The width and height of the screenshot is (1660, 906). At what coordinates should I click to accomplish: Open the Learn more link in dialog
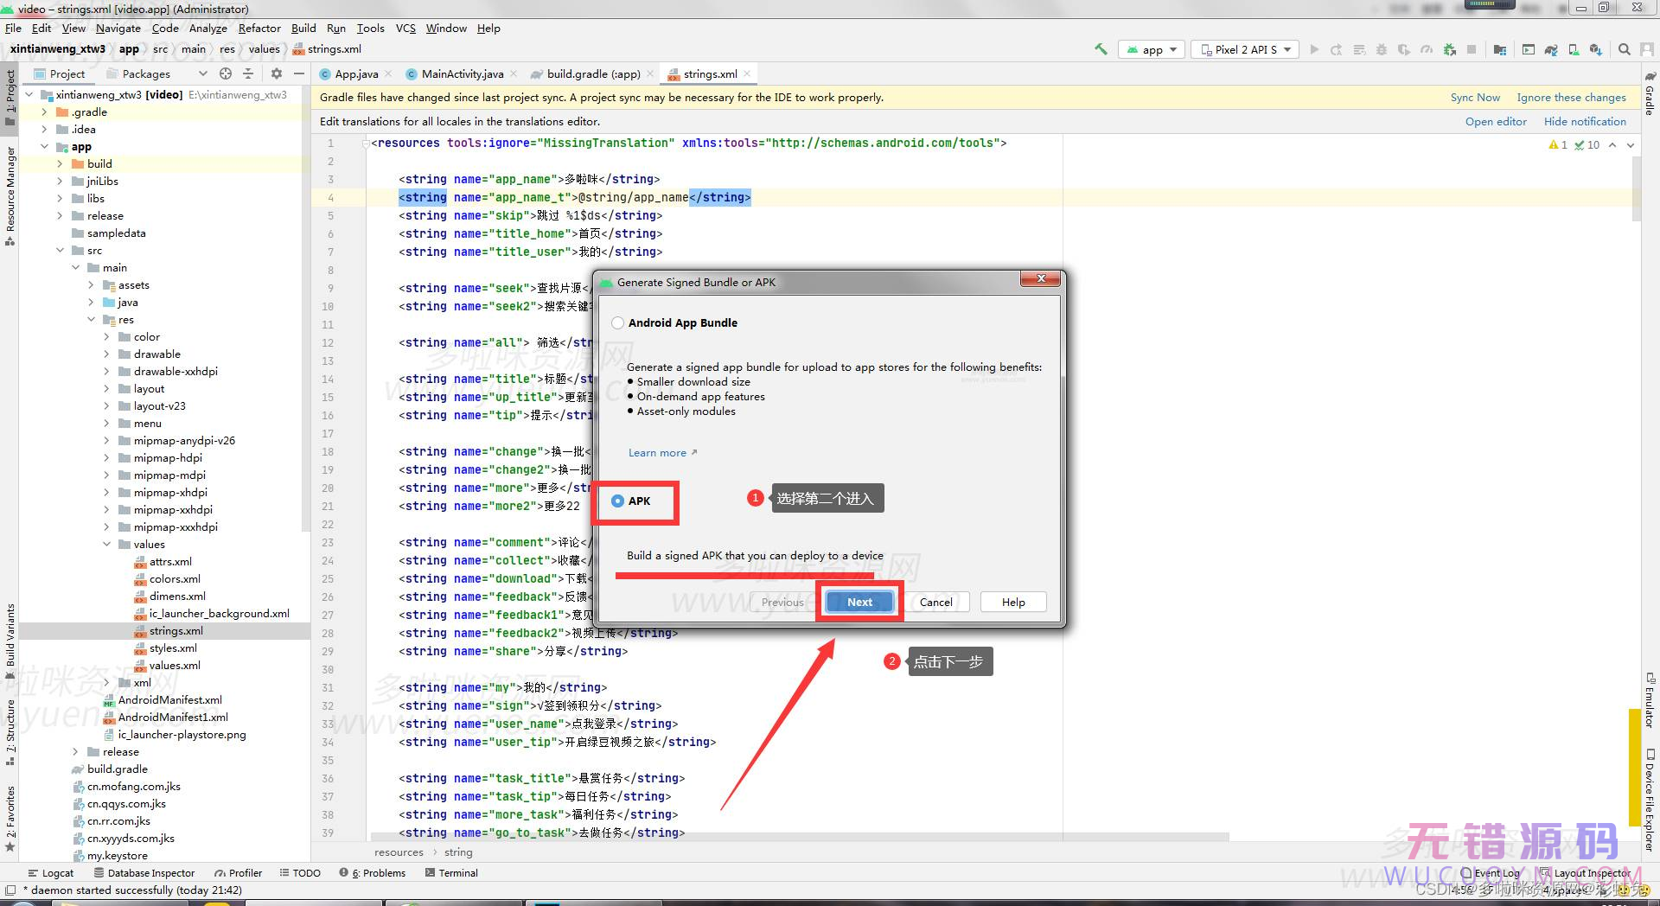[657, 453]
